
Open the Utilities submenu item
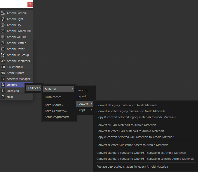(x=34, y=88)
